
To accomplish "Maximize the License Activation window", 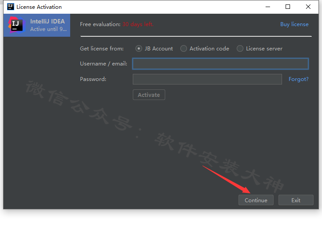I will point(288,7).
